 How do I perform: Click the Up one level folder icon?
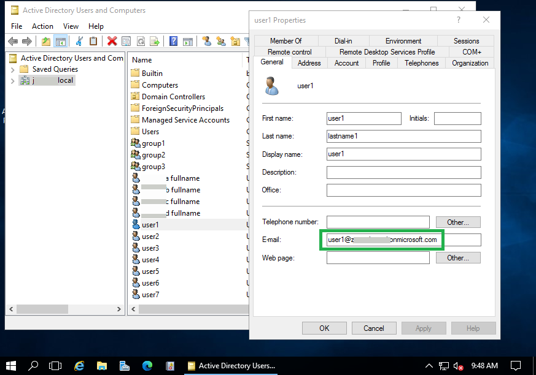coord(45,41)
